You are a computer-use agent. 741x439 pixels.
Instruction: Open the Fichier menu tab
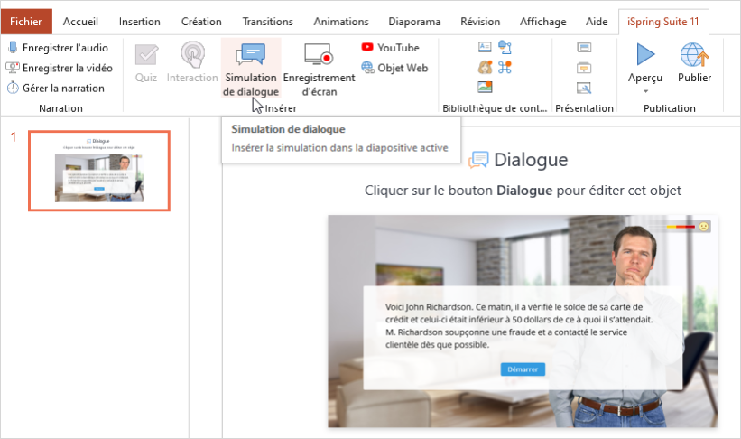[x=26, y=22]
